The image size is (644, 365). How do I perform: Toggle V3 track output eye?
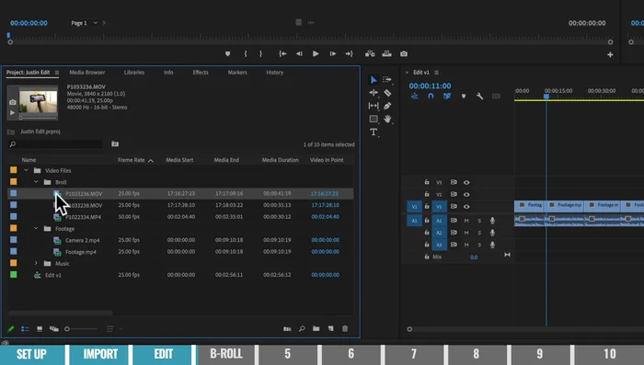(466, 182)
